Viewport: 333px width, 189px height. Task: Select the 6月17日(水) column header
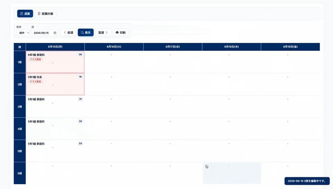click(x=173, y=47)
